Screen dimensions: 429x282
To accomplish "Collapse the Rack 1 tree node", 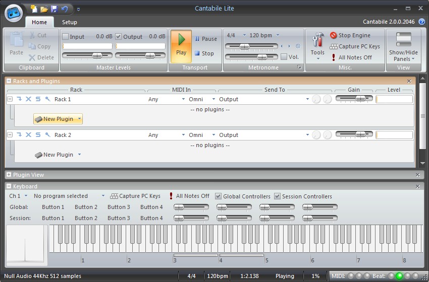I will coord(10,99).
